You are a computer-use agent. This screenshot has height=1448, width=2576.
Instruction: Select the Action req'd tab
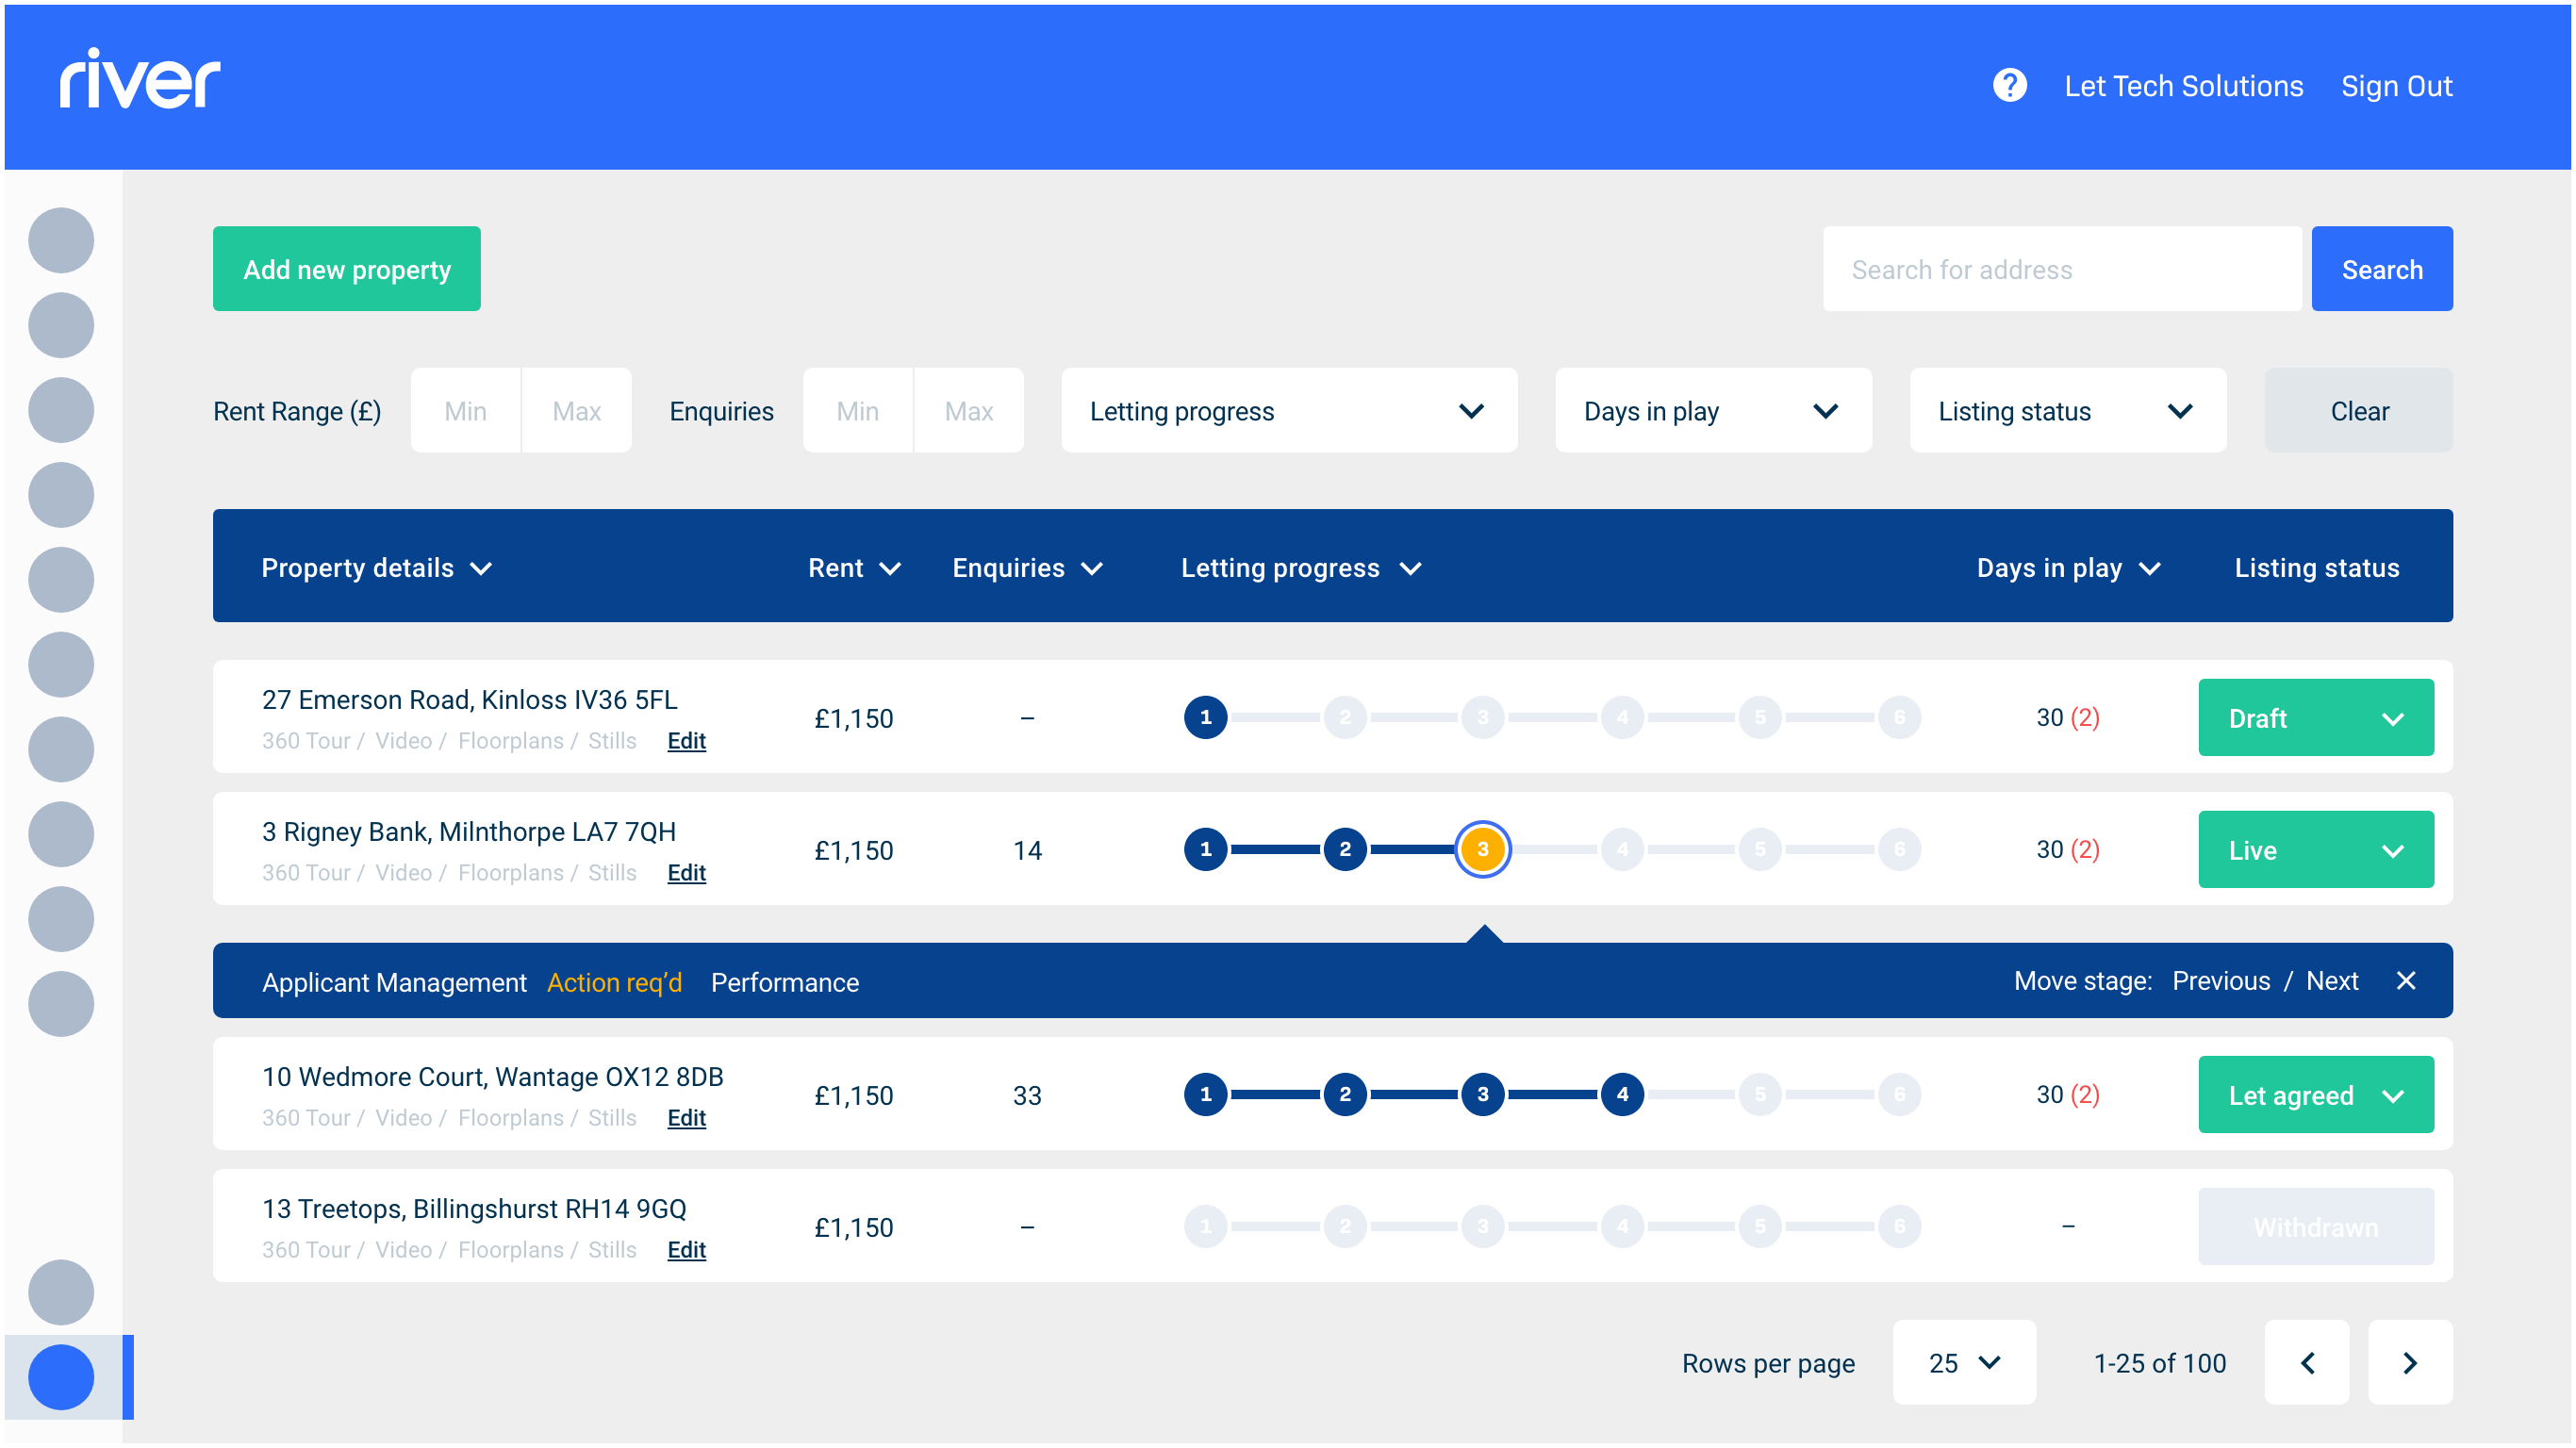[614, 982]
